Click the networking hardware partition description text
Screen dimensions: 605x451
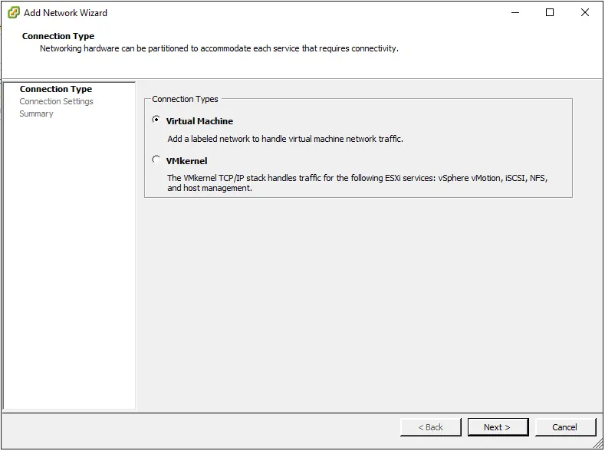point(219,48)
